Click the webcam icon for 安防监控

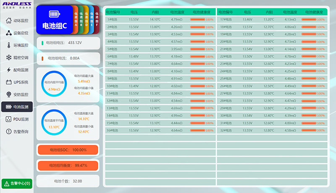pyautogui.click(x=9, y=94)
